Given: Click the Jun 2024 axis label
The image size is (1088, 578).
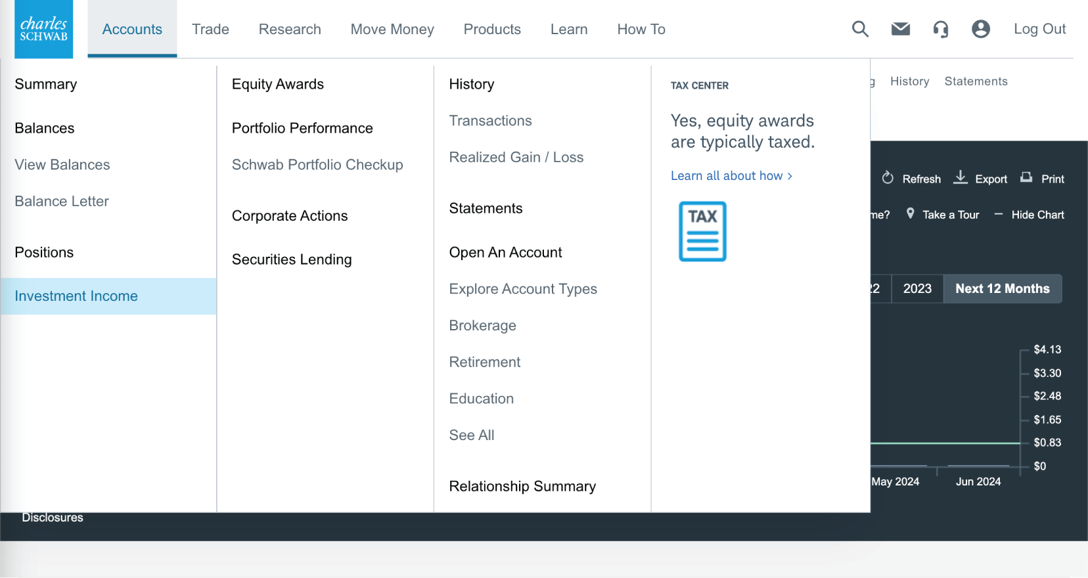Looking at the screenshot, I should [978, 481].
